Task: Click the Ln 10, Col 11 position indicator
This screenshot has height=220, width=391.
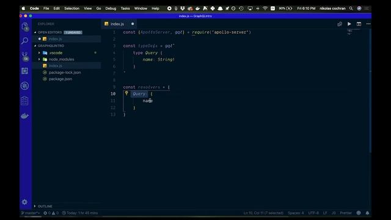Action: 263,213
